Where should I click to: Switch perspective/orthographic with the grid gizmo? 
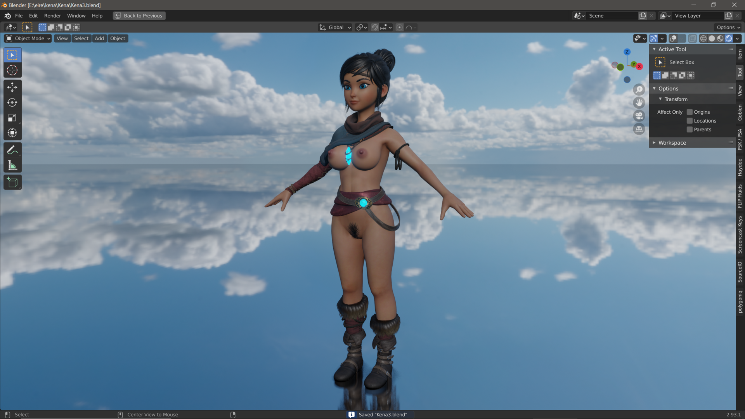coord(639,129)
